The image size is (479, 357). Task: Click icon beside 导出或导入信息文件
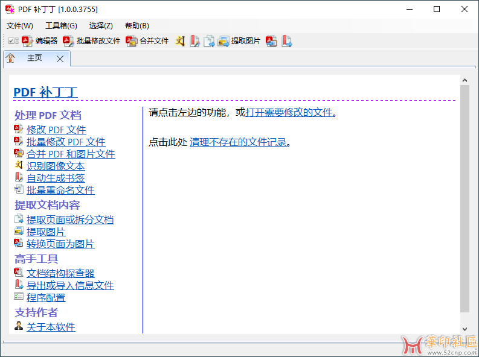(19, 284)
